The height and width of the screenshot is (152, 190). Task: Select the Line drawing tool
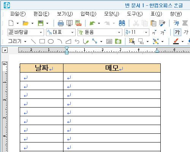33,41
